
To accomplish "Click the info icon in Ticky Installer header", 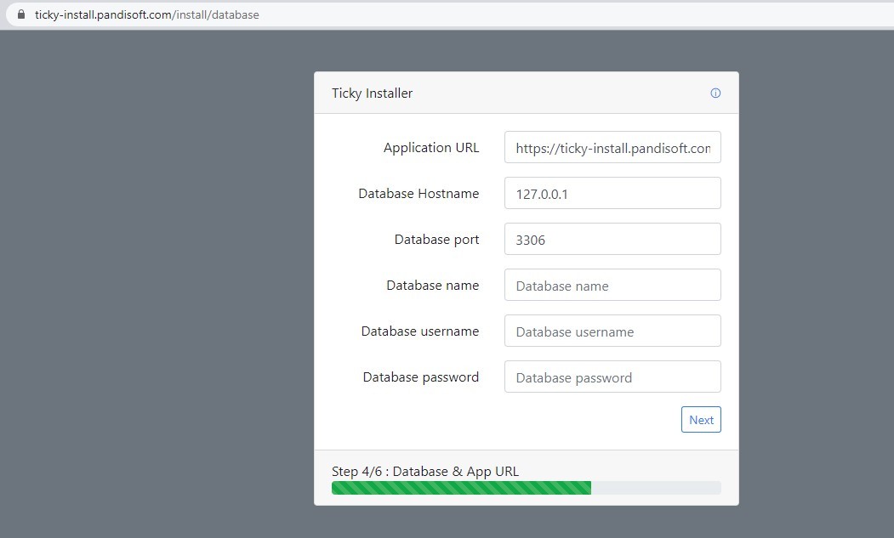I will [x=715, y=93].
